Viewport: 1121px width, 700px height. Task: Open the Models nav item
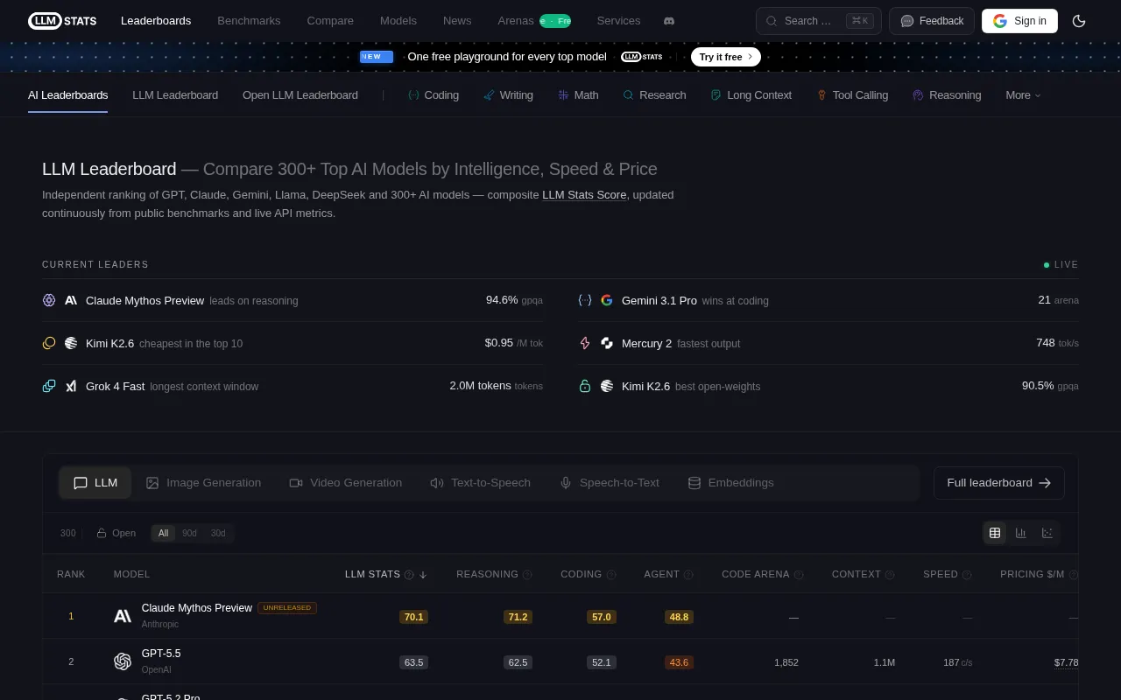coord(398,21)
